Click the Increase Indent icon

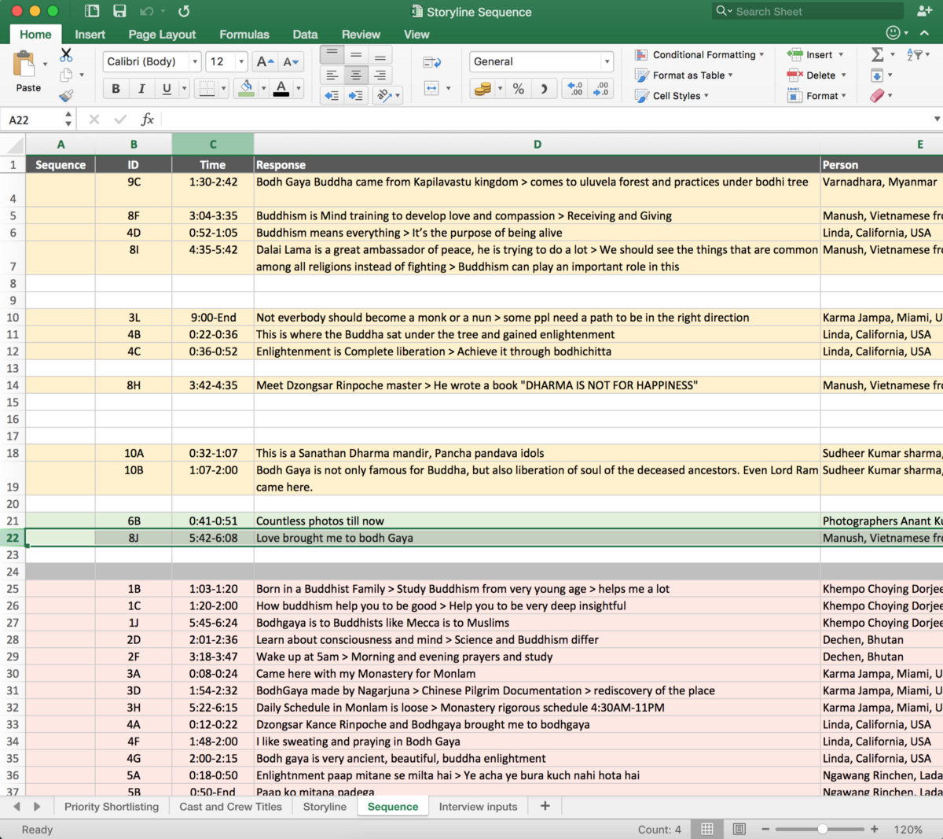pyautogui.click(x=356, y=95)
